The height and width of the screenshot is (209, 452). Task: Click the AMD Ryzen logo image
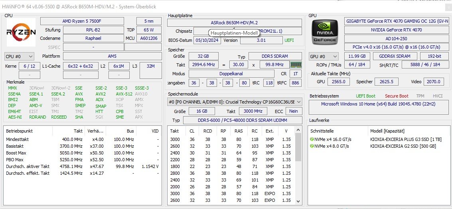(21, 32)
